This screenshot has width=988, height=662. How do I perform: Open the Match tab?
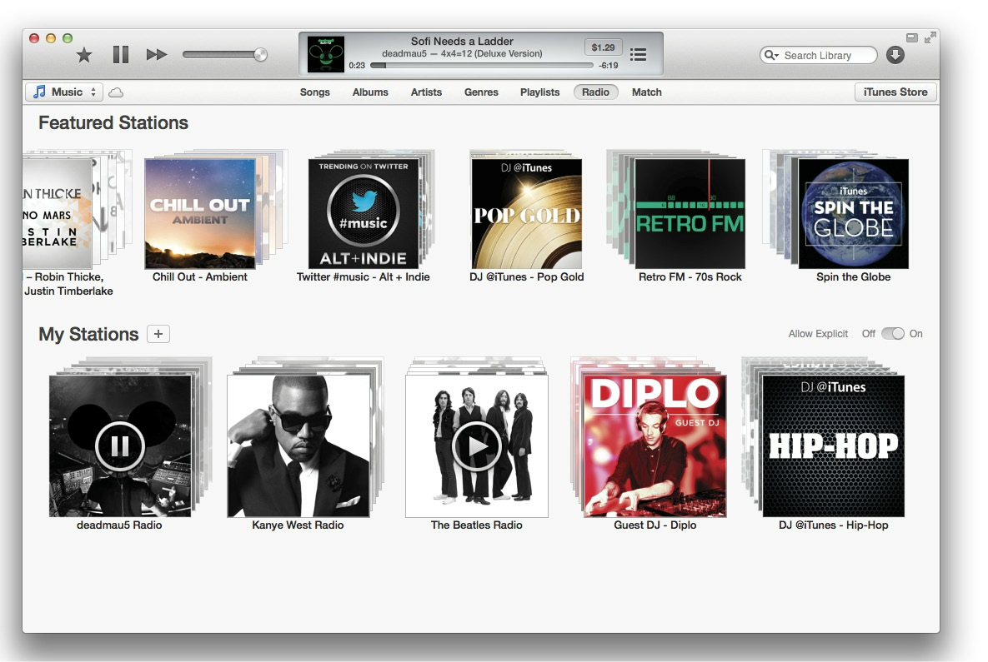click(646, 92)
